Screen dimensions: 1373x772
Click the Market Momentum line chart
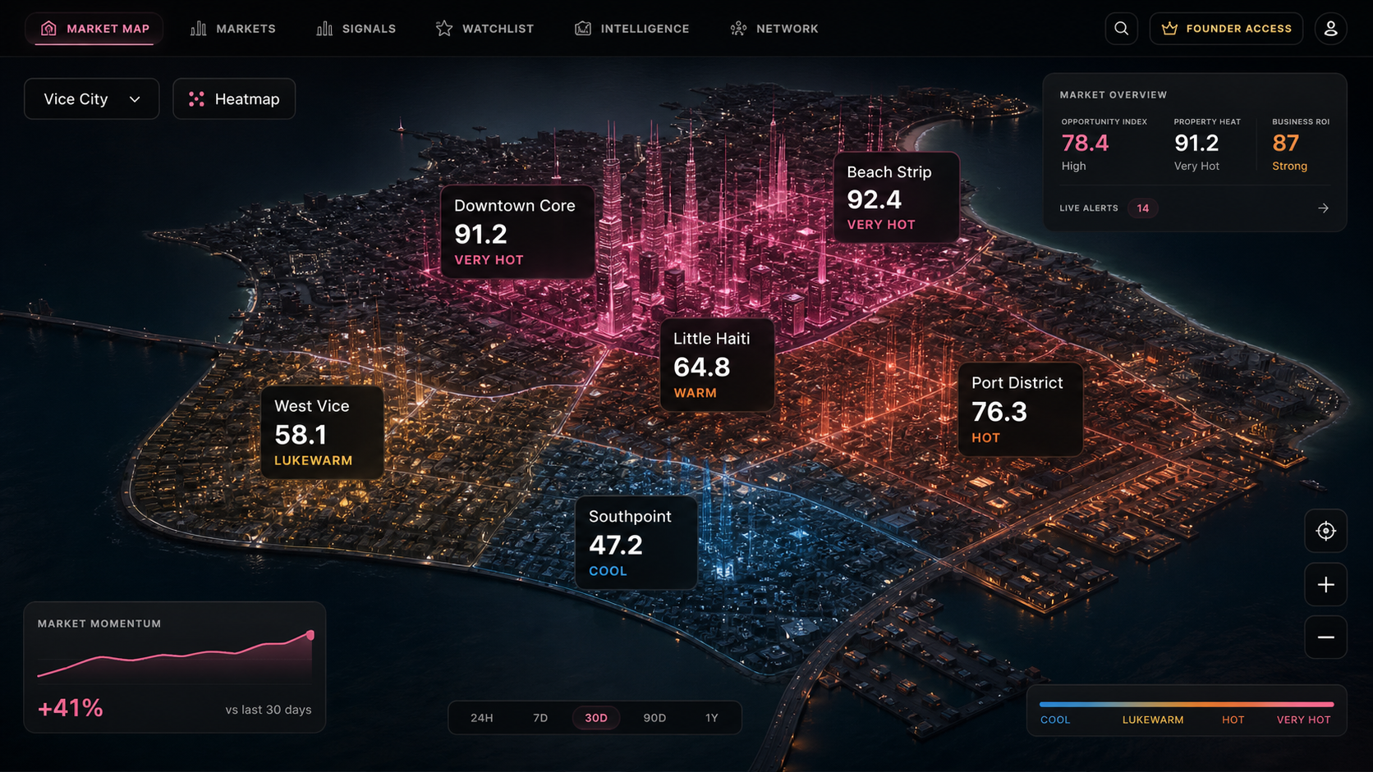pos(175,657)
